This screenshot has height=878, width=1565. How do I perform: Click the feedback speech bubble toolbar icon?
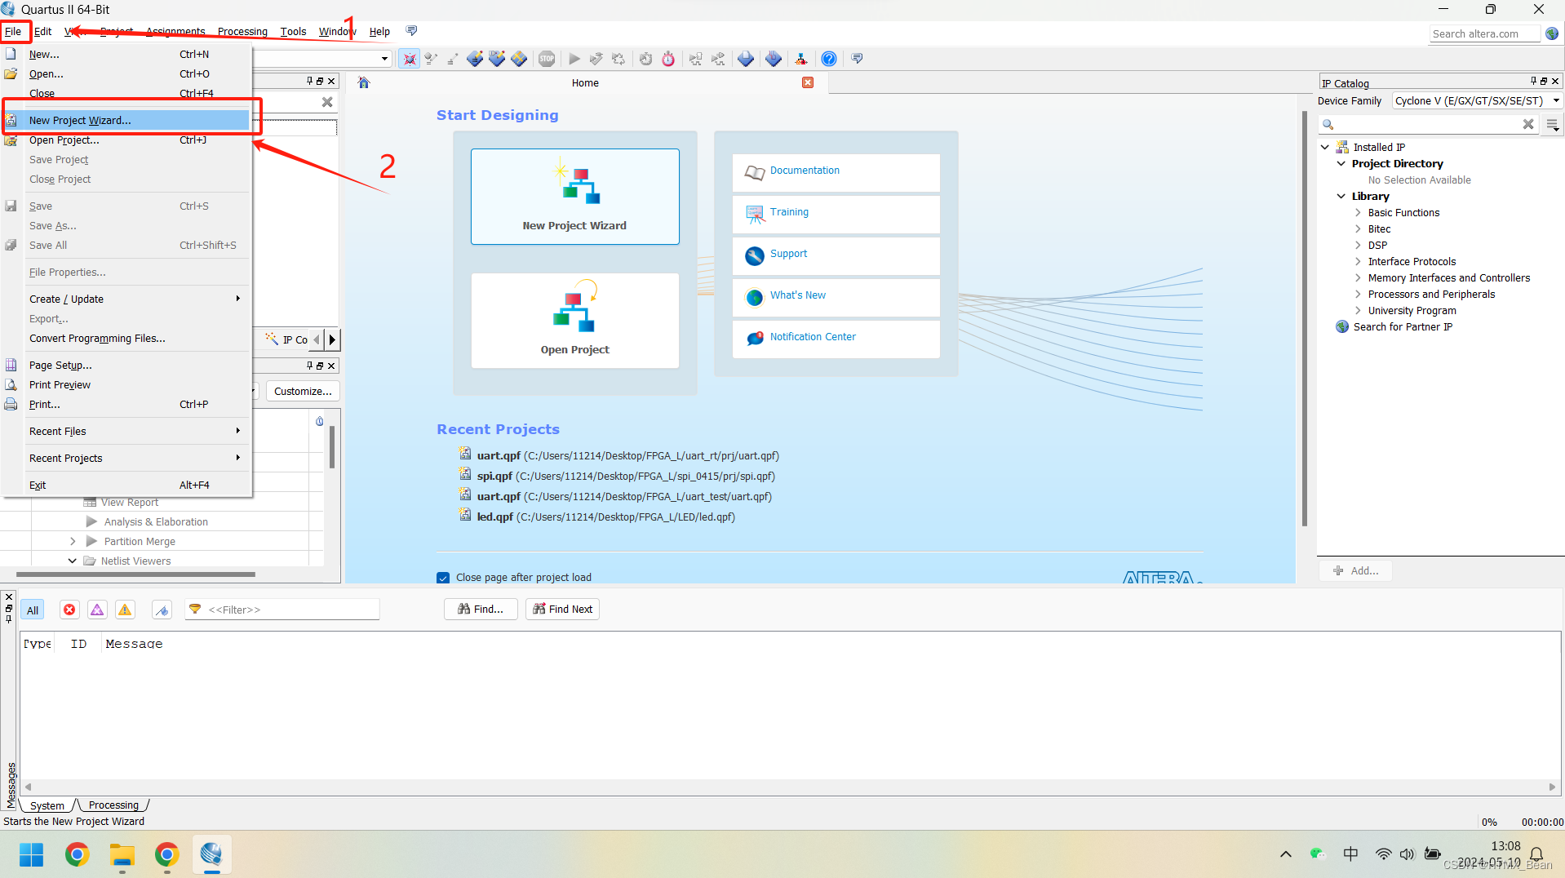[x=857, y=59]
